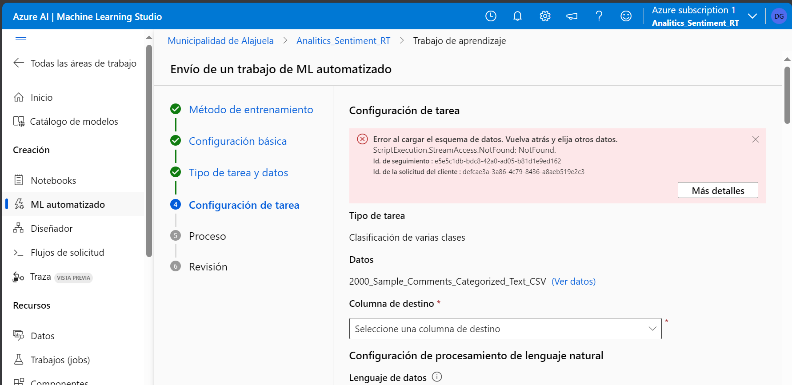Open the DG account avatar
792x385 pixels.
[x=779, y=16]
